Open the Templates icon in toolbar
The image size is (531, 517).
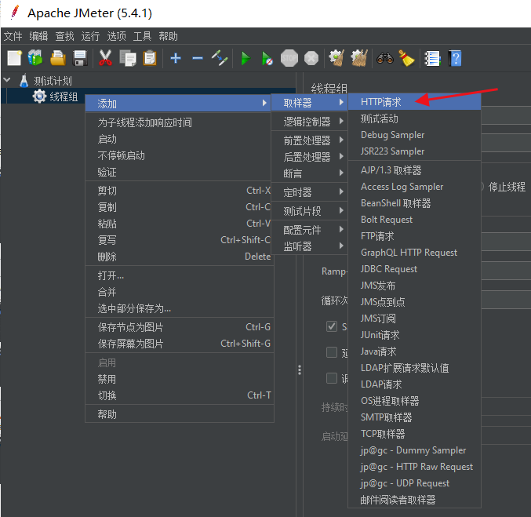(x=35, y=58)
